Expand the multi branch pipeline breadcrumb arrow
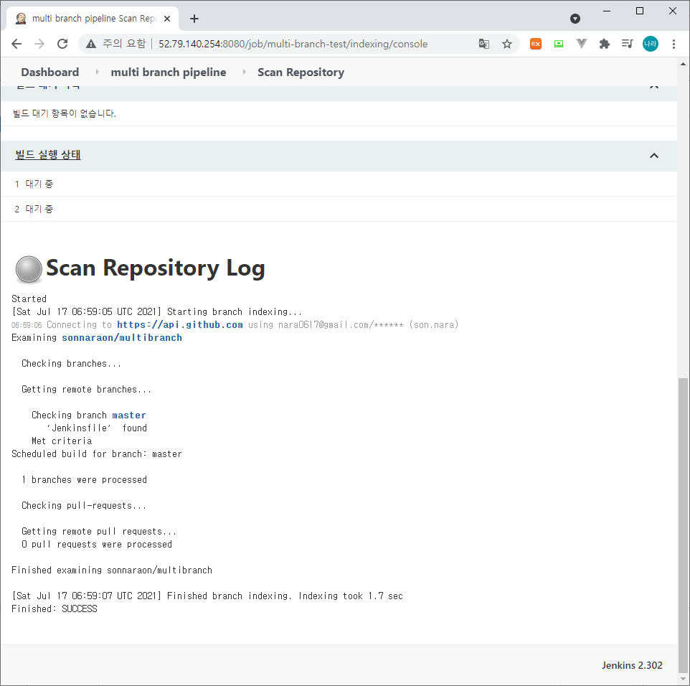The height and width of the screenshot is (686, 690). coord(245,72)
